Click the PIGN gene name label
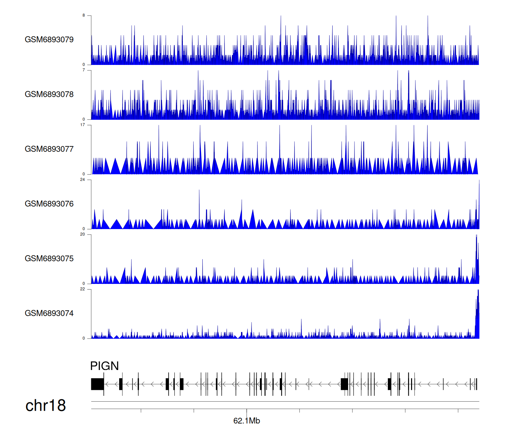505x444 pixels. 104,366
